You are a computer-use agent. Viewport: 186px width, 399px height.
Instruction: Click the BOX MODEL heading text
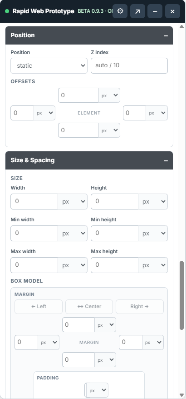(27, 281)
